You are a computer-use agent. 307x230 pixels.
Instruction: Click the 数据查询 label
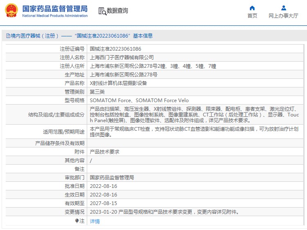tap(117, 11)
